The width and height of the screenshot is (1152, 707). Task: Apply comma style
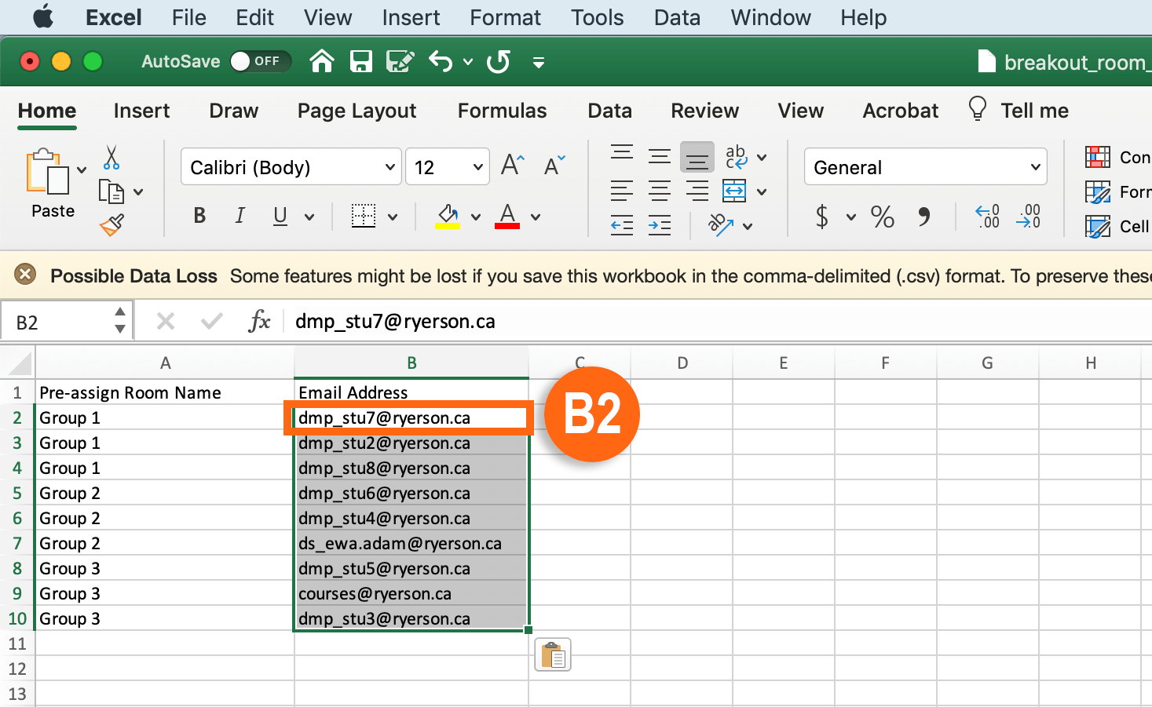pos(924,217)
